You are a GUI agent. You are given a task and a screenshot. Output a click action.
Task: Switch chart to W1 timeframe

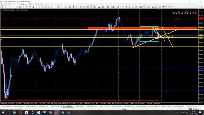tap(62, 7)
